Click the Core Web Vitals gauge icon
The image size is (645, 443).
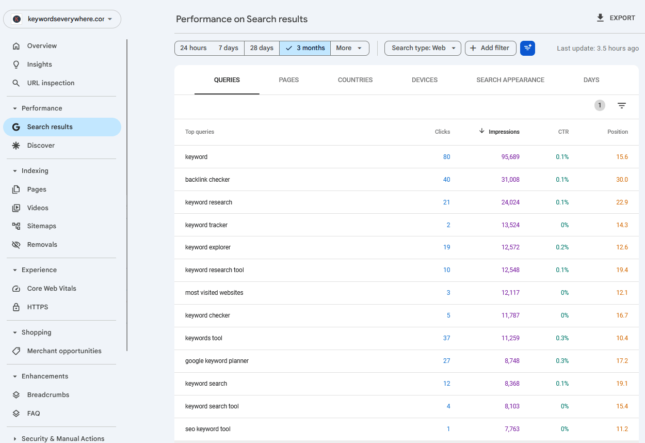pyautogui.click(x=16, y=289)
